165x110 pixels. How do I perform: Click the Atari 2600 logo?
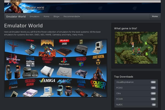tap(64, 42)
